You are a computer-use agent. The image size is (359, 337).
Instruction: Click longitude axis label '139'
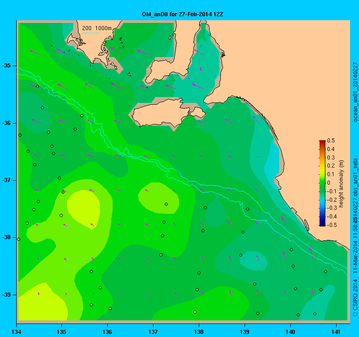[245, 332]
